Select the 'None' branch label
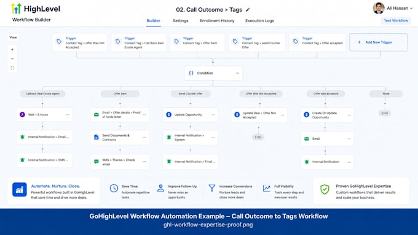Screen dimensions: 418x235 point(386,94)
